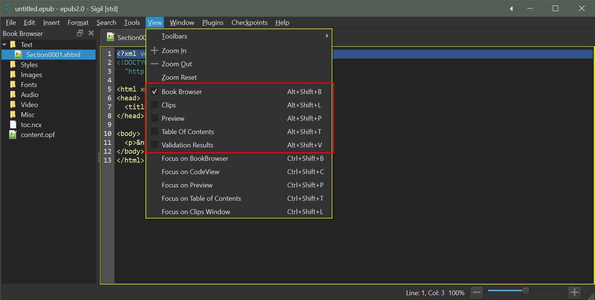The height and width of the screenshot is (300, 595).
Task: Select the Fonts folder row
Action: point(49,84)
